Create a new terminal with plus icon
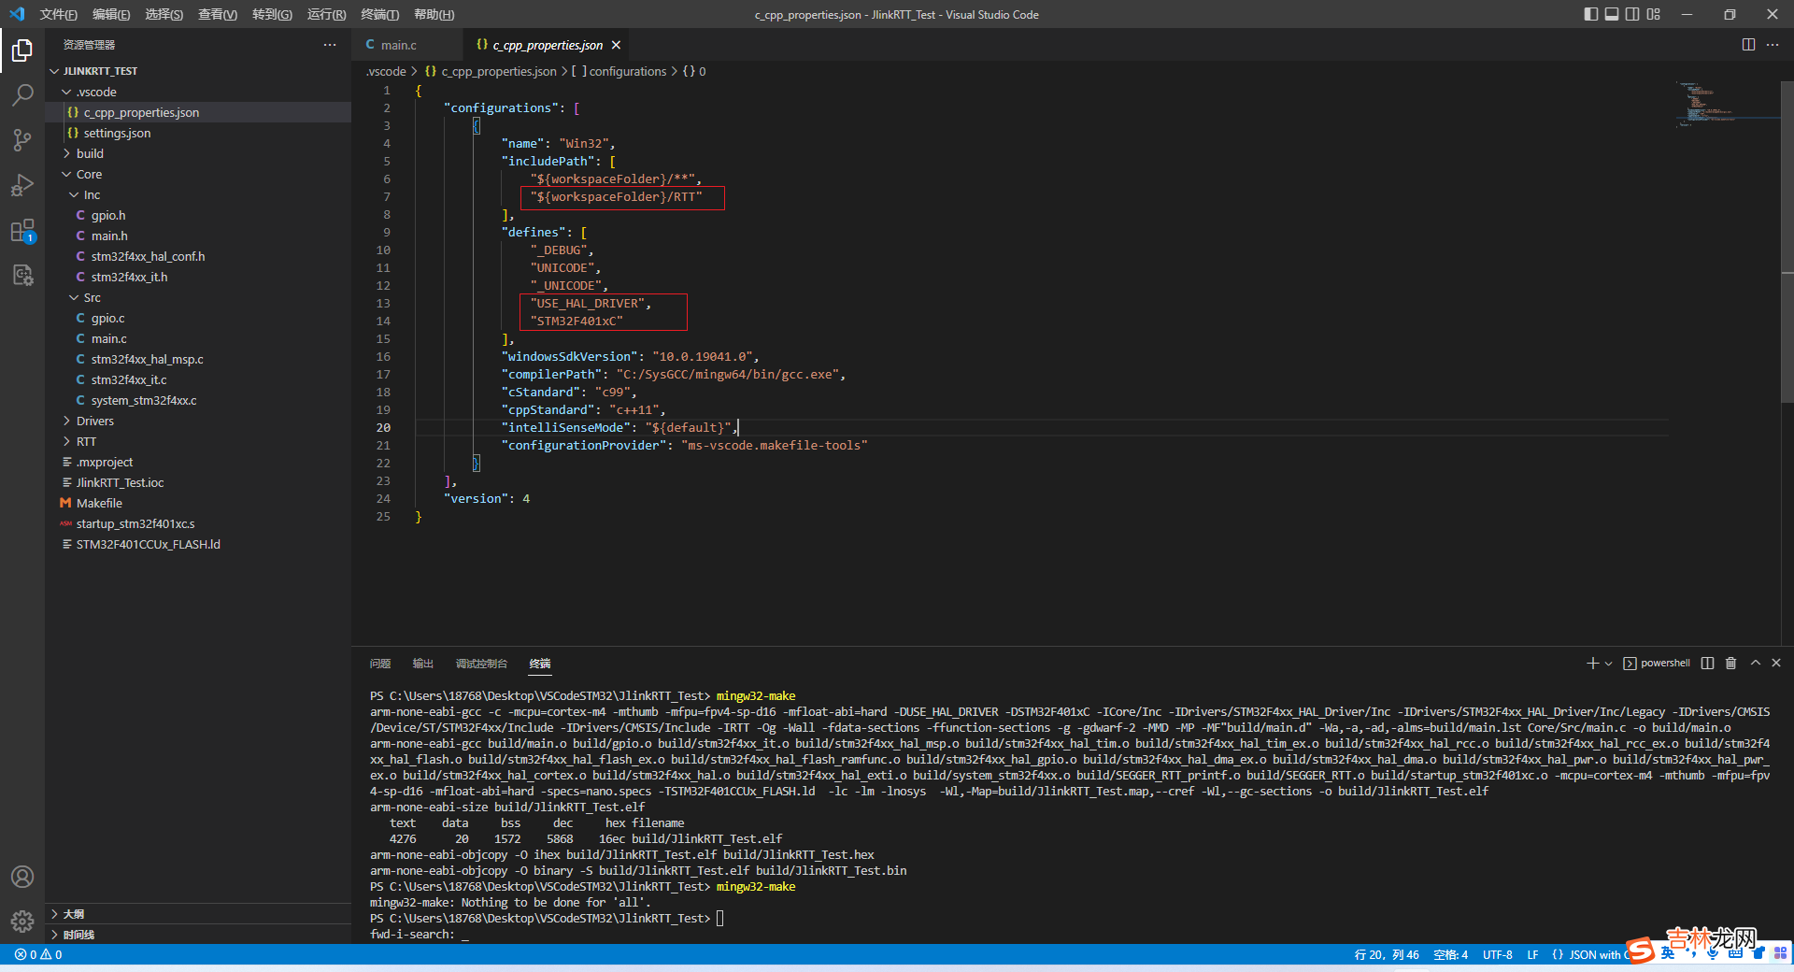This screenshot has height=972, width=1794. pos(1592,663)
